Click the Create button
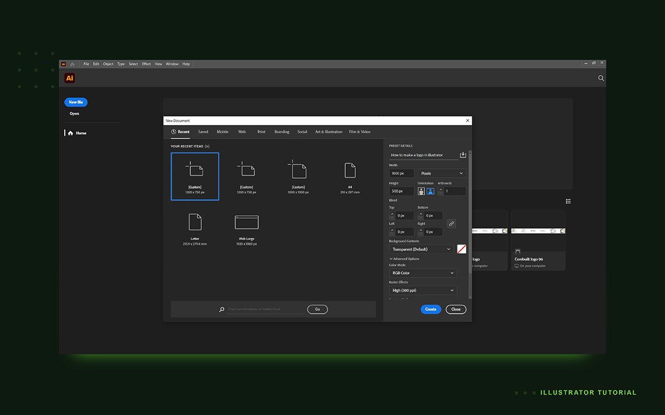This screenshot has width=665, height=415. click(431, 309)
